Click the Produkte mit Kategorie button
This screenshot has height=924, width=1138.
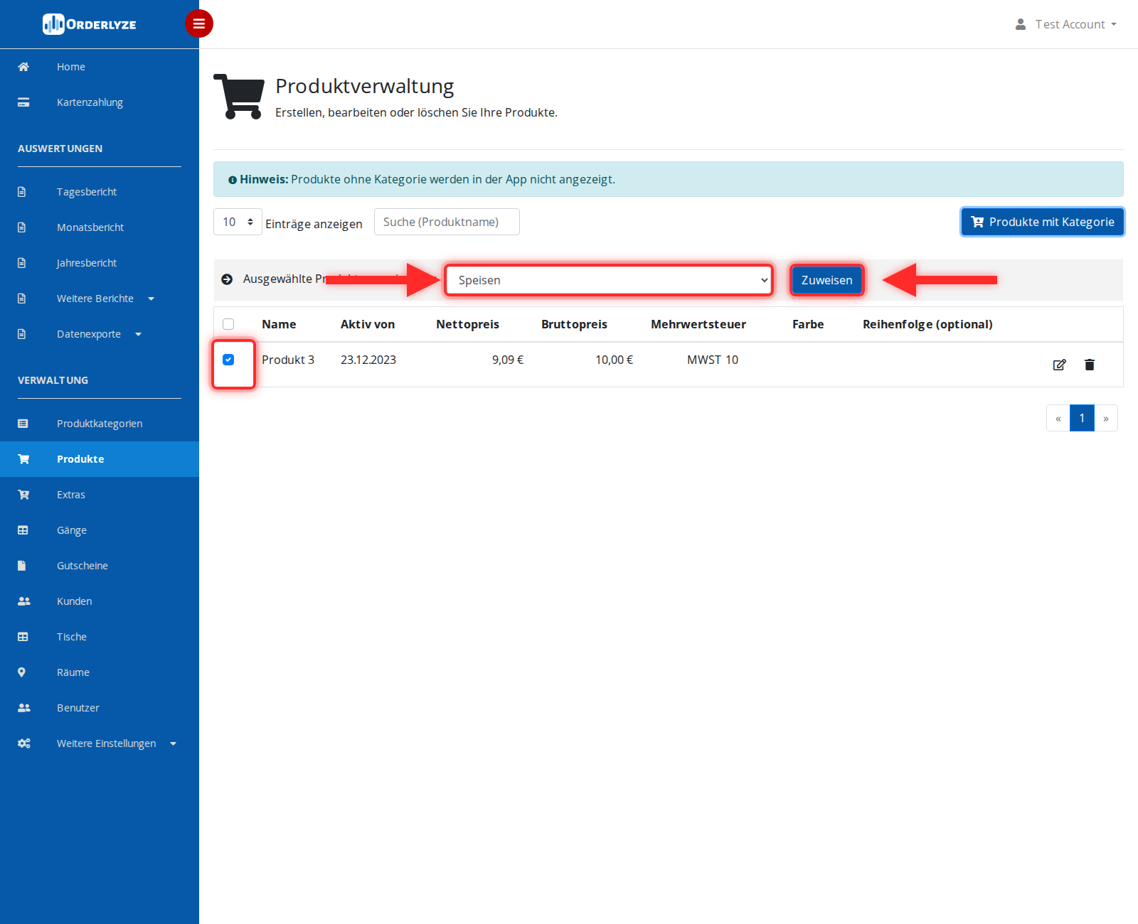[x=1042, y=222]
